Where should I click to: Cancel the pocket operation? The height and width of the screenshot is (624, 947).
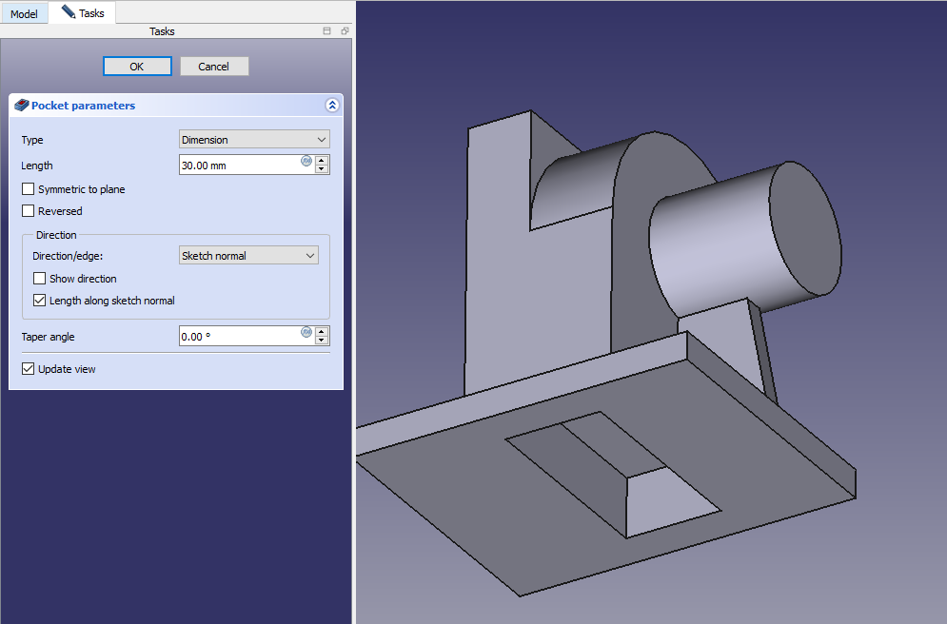pyautogui.click(x=214, y=67)
